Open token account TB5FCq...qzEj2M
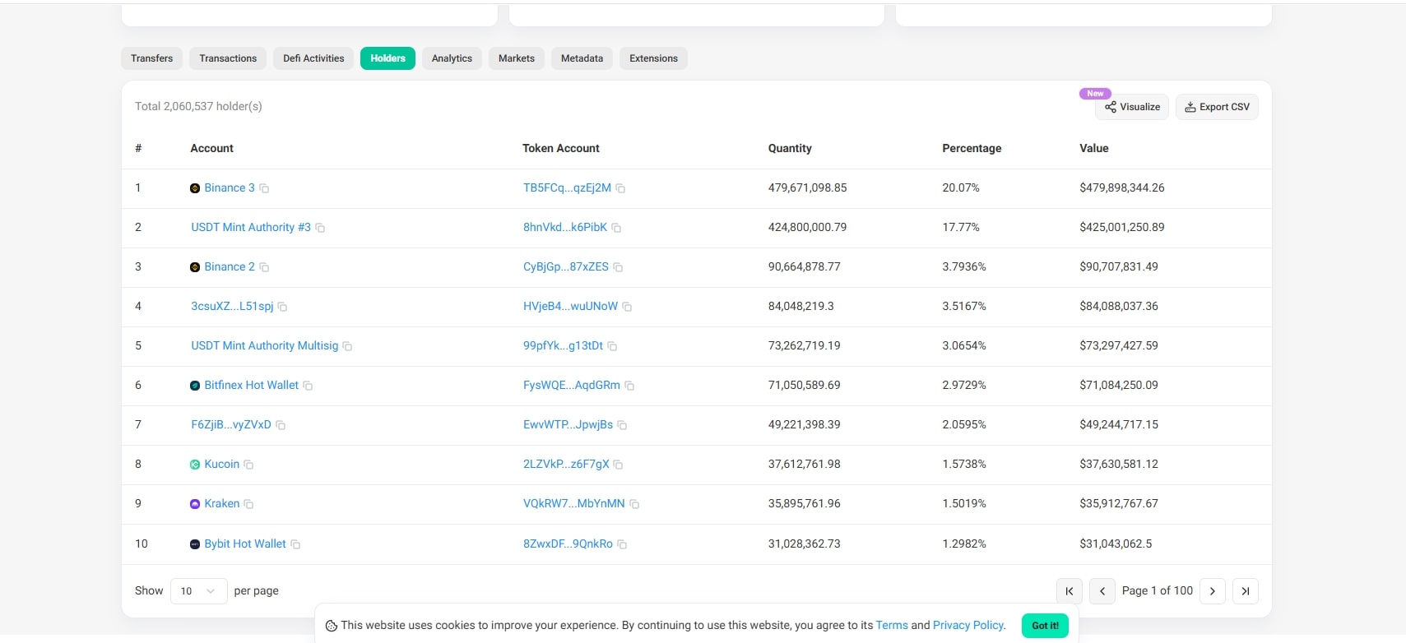Viewport: 1406px width, 643px height. coord(567,188)
